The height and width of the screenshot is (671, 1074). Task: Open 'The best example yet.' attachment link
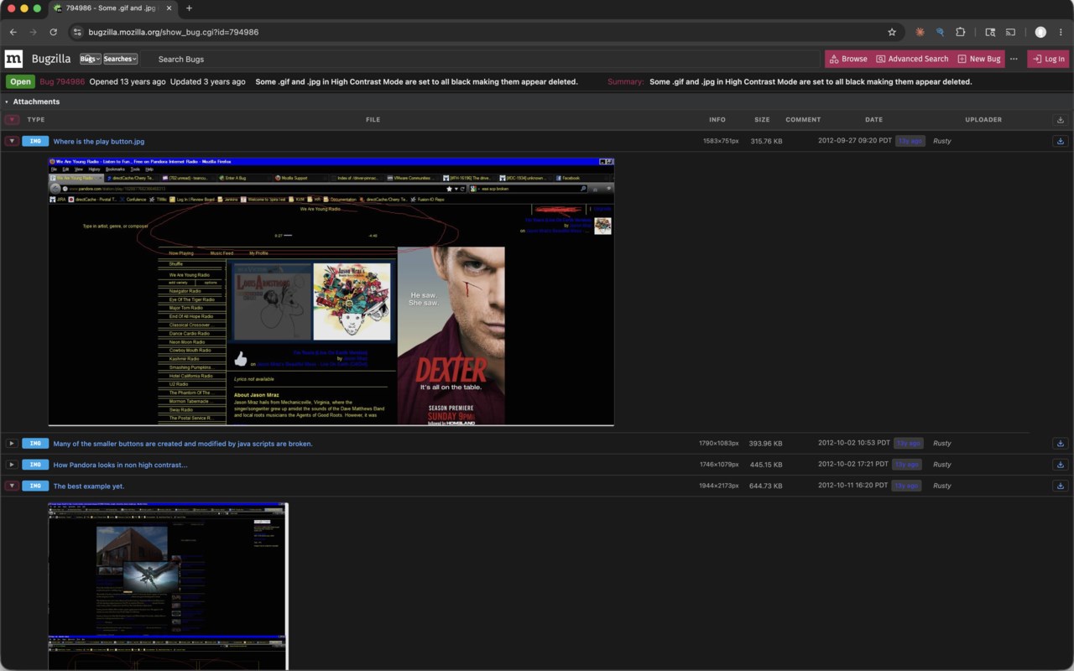(x=89, y=486)
